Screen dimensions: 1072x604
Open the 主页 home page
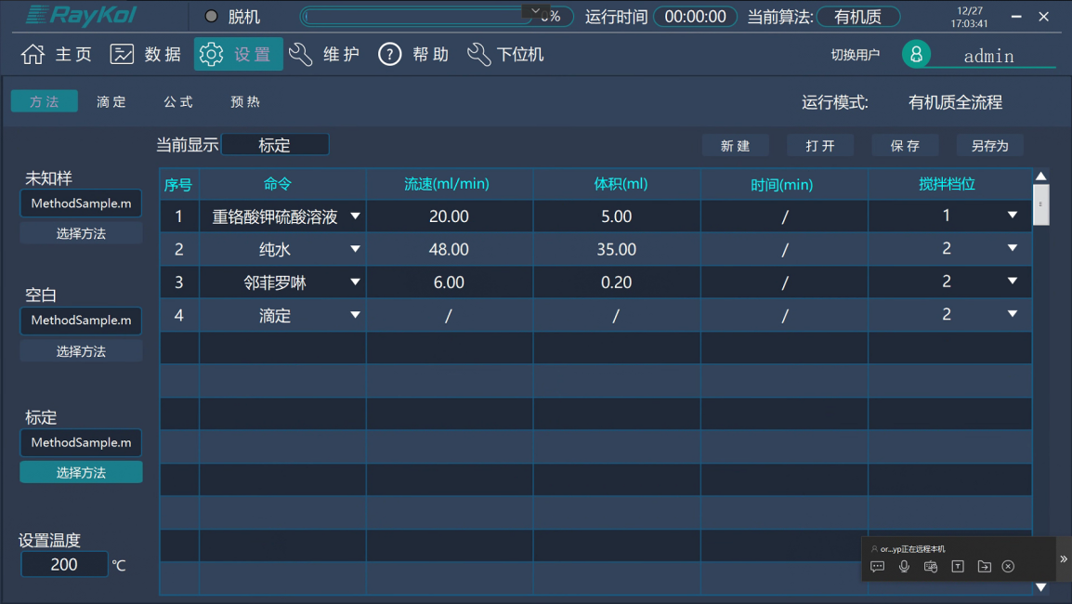pos(32,54)
